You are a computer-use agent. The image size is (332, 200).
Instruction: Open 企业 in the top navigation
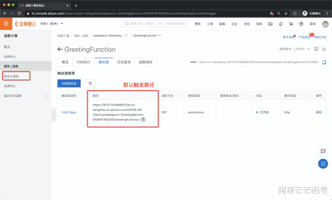coord(234,24)
